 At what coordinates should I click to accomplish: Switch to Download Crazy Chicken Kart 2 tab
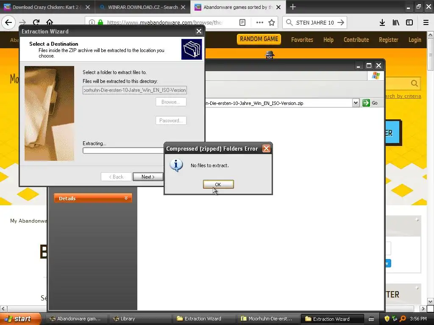47,7
